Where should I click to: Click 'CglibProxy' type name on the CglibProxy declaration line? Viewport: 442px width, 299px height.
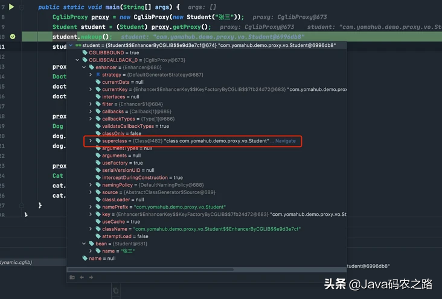(70, 17)
